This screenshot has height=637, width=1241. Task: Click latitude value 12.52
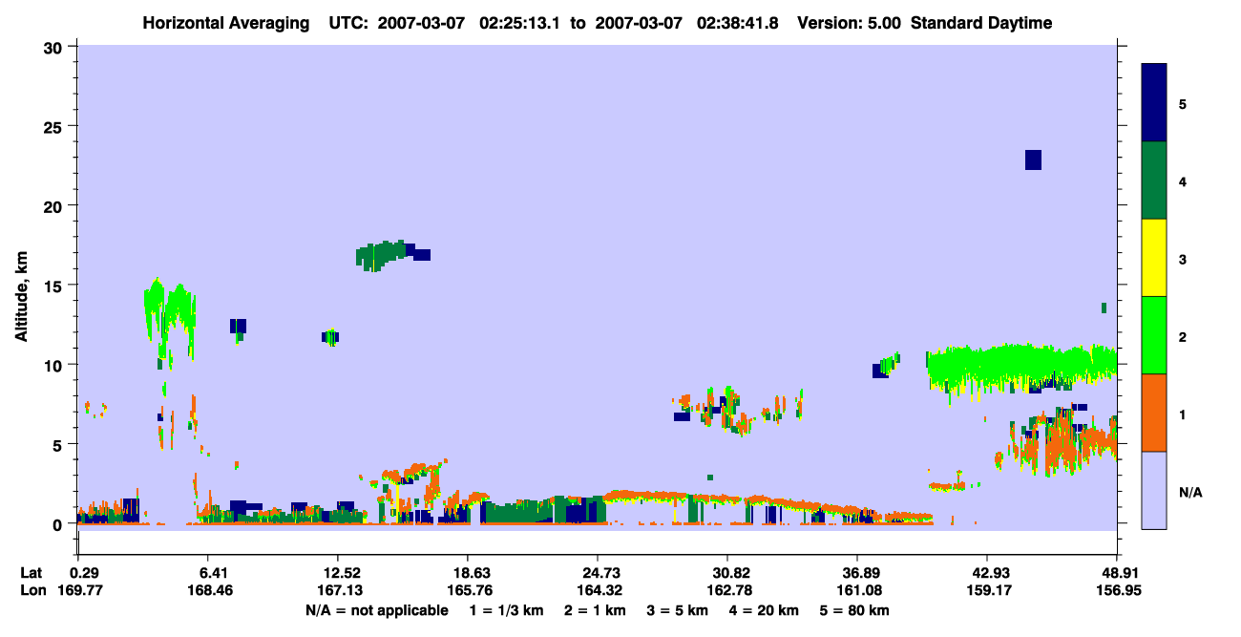click(x=337, y=573)
